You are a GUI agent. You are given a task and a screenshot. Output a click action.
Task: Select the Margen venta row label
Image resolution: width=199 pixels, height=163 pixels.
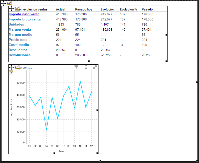click(20, 30)
